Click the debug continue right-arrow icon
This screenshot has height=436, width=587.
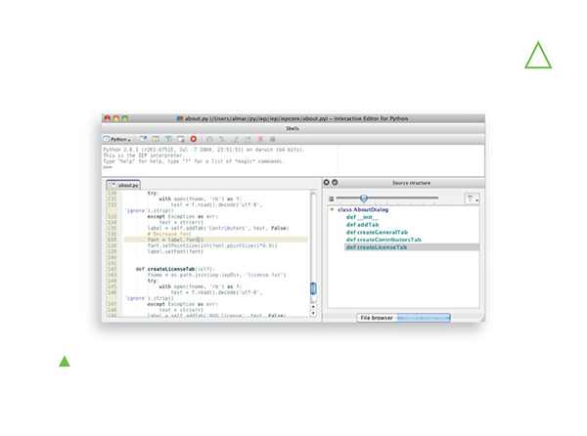click(x=248, y=139)
